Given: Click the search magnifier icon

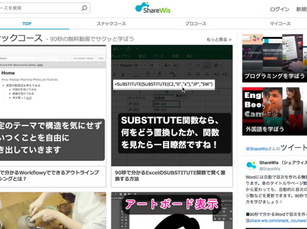Looking at the screenshot, I should [x=84, y=8].
